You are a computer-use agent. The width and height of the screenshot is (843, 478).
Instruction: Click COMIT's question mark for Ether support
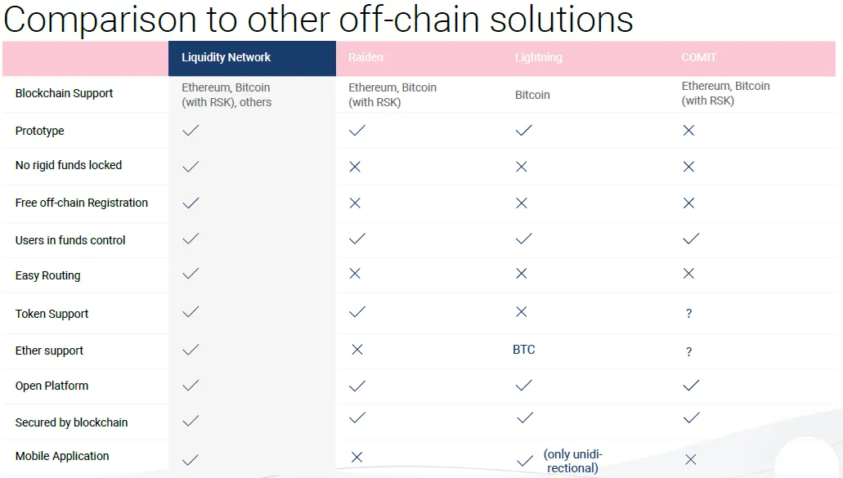click(688, 352)
